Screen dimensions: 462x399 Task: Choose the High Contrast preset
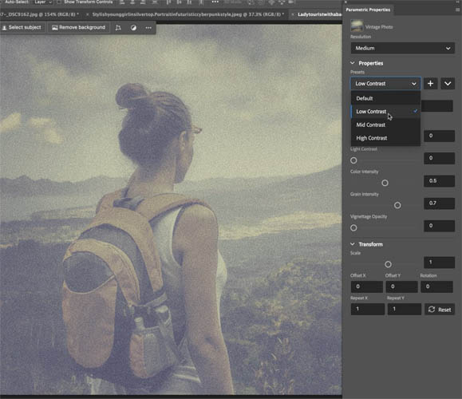385,138
